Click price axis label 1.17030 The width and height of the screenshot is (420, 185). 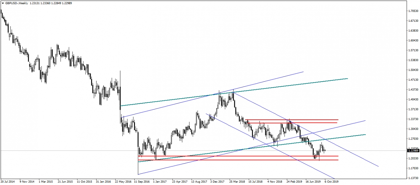pos(413,168)
